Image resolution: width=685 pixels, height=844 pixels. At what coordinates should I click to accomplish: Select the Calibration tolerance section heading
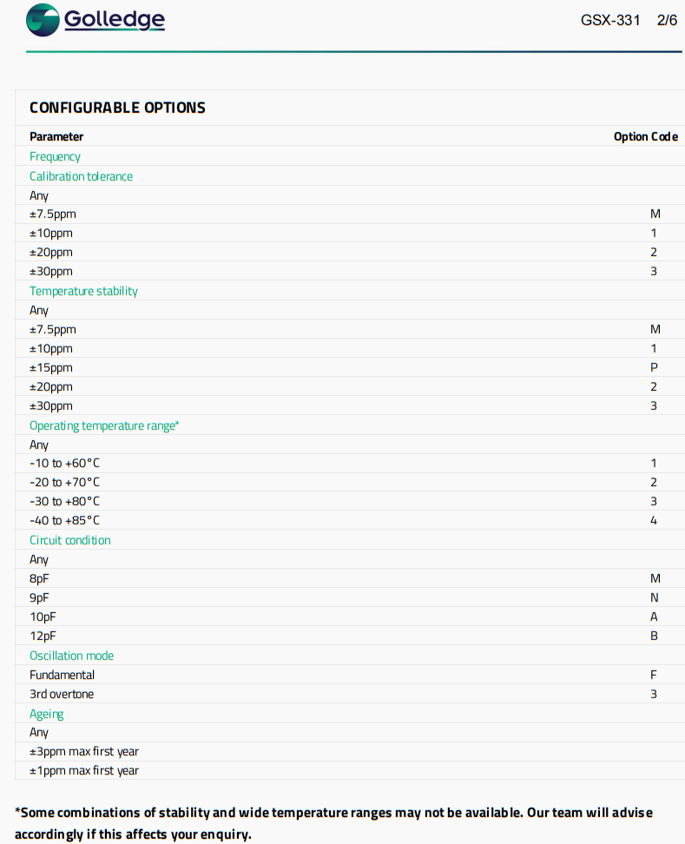(81, 176)
